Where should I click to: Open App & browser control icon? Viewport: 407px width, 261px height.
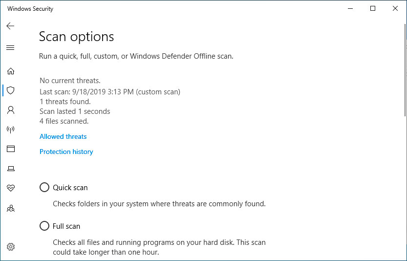(11, 149)
